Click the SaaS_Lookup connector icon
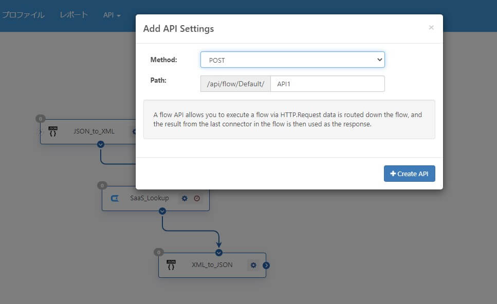This screenshot has height=304, width=497. [115, 198]
